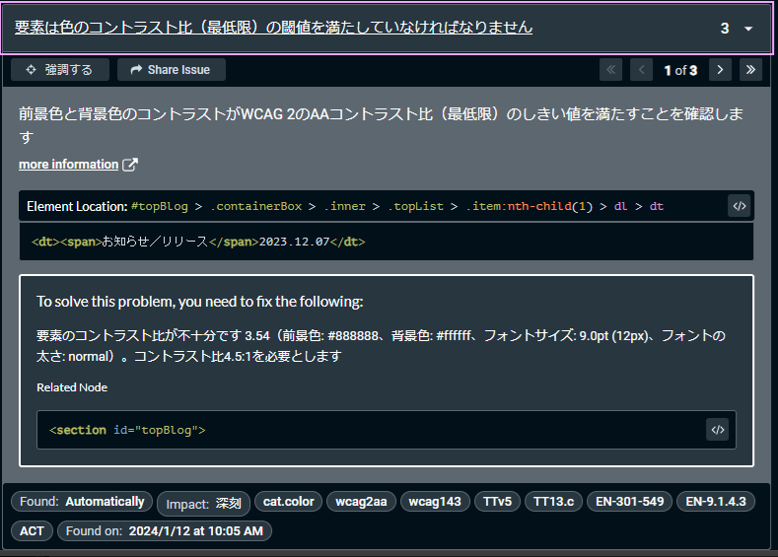The image size is (778, 557).
Task: Click the To solve this problem heading
Action: click(200, 302)
